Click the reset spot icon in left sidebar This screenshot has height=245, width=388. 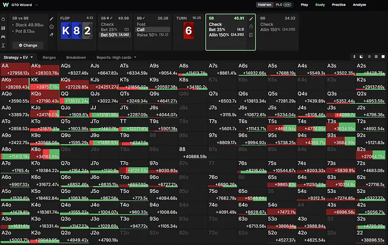coord(3,19)
